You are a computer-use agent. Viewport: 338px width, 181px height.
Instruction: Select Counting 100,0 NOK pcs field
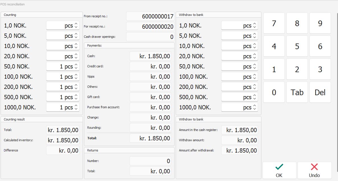[63, 77]
